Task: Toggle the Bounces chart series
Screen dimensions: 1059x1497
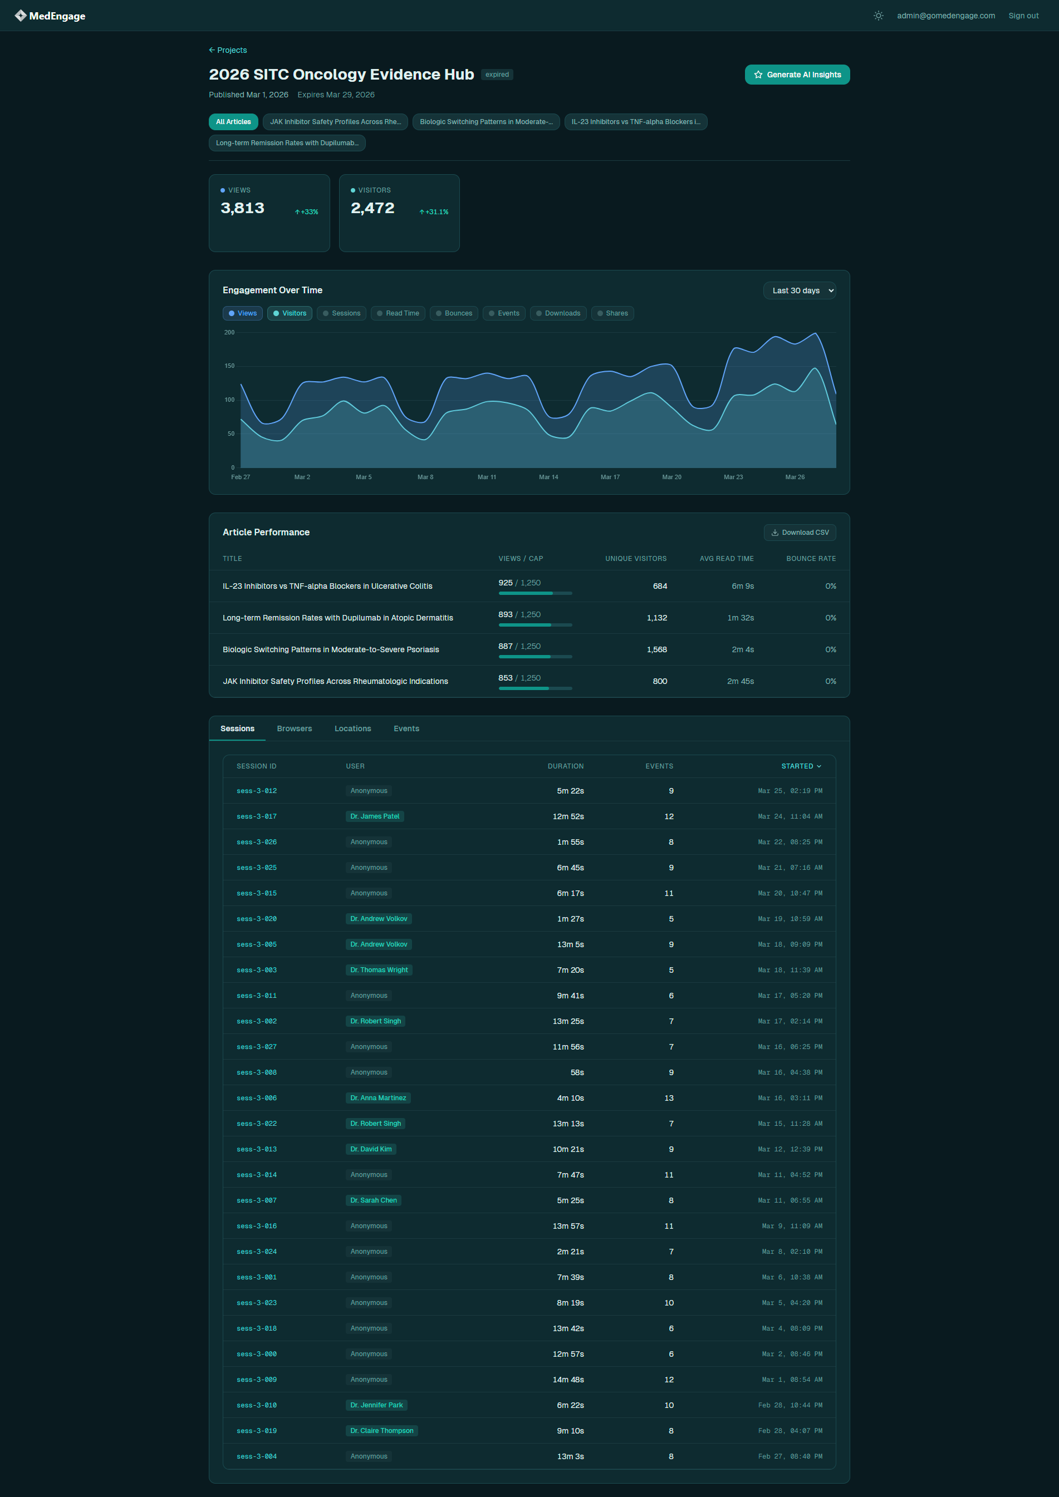Action: click(453, 313)
